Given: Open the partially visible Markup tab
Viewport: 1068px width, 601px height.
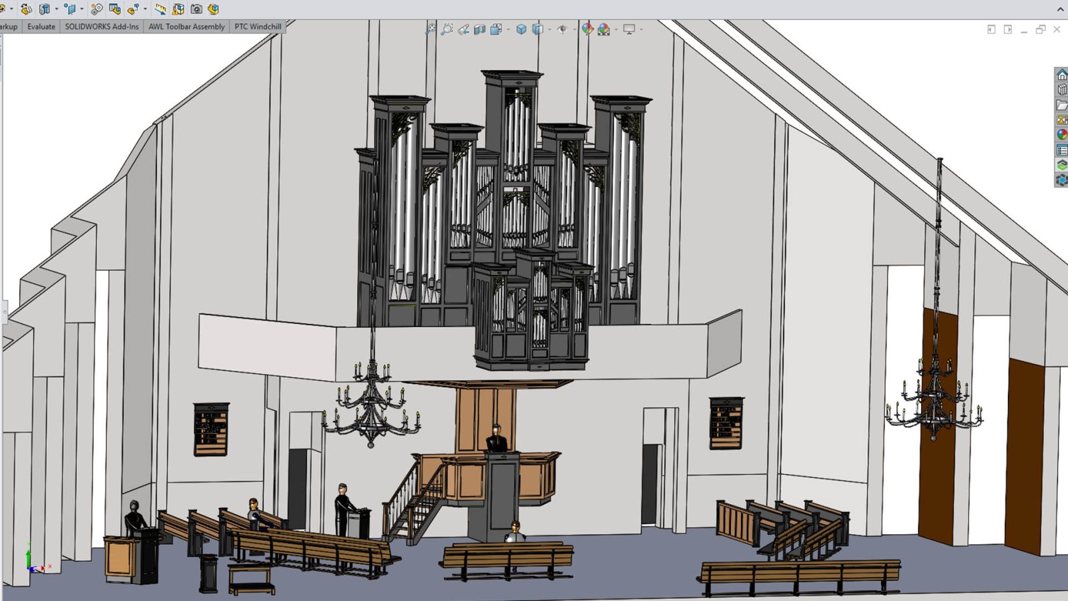Looking at the screenshot, I should pos(10,27).
